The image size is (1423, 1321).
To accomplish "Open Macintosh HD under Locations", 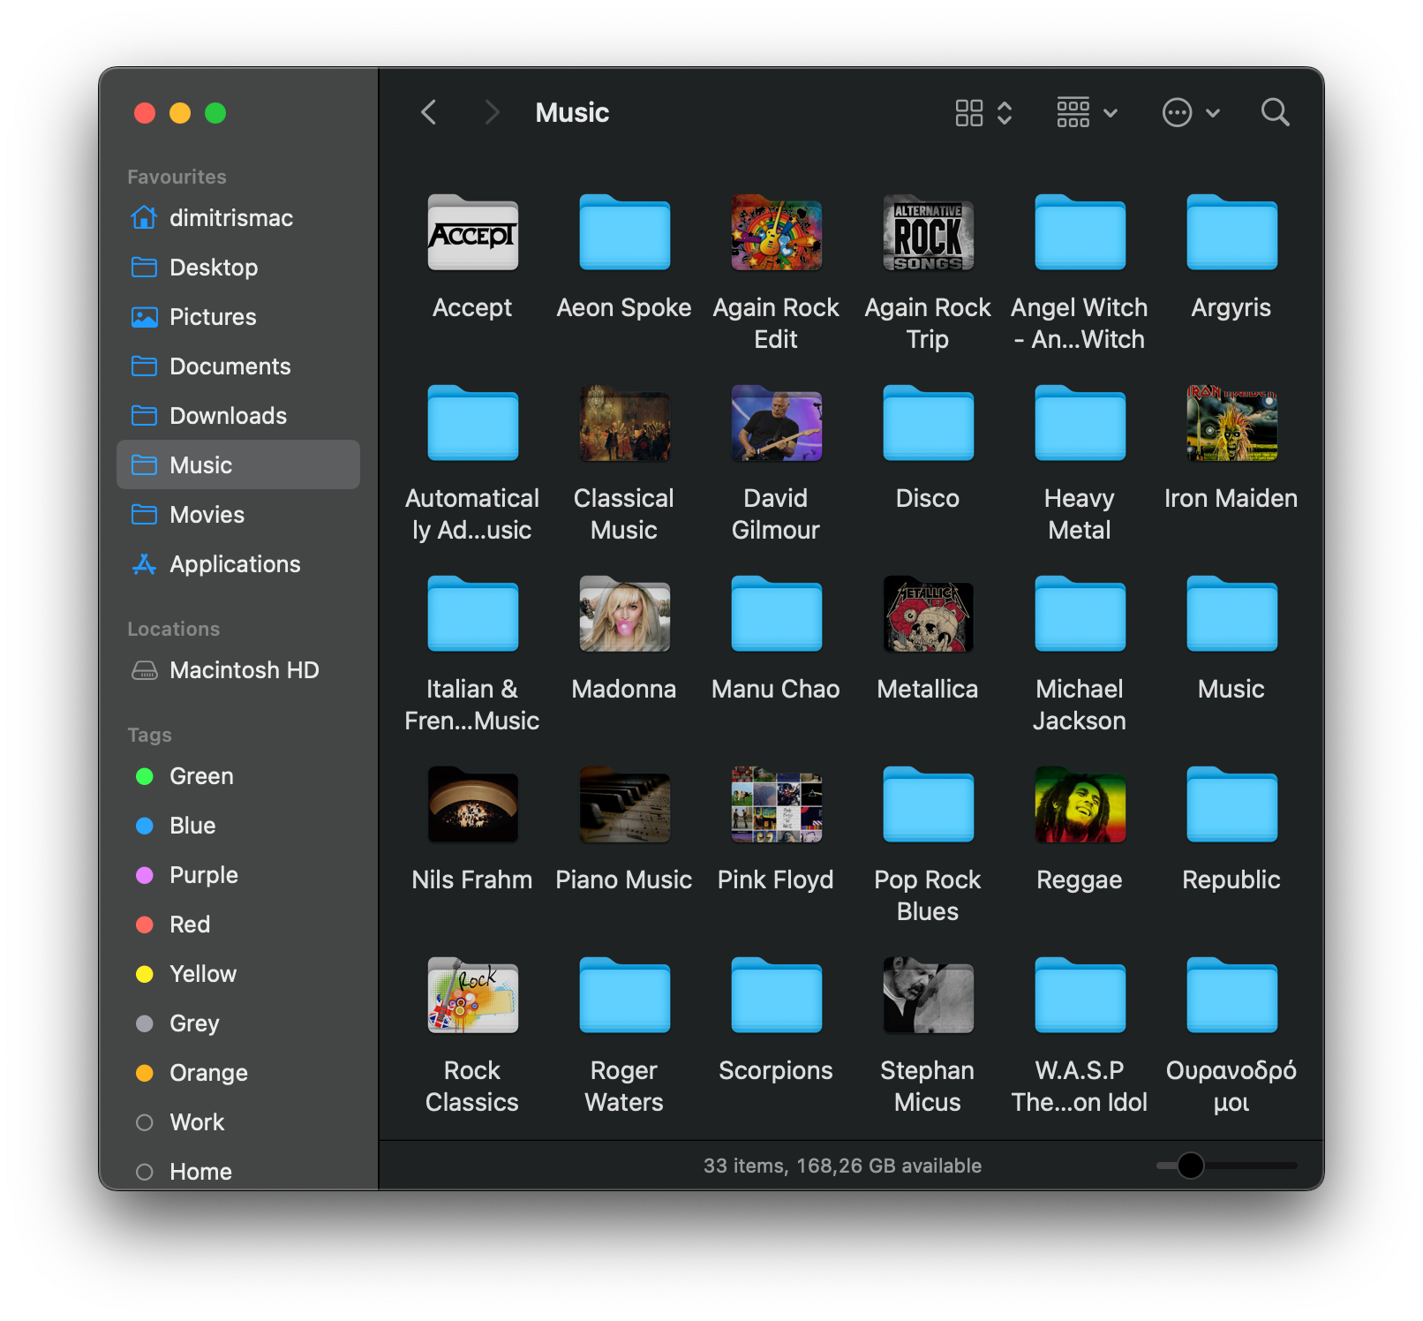I will coord(238,670).
